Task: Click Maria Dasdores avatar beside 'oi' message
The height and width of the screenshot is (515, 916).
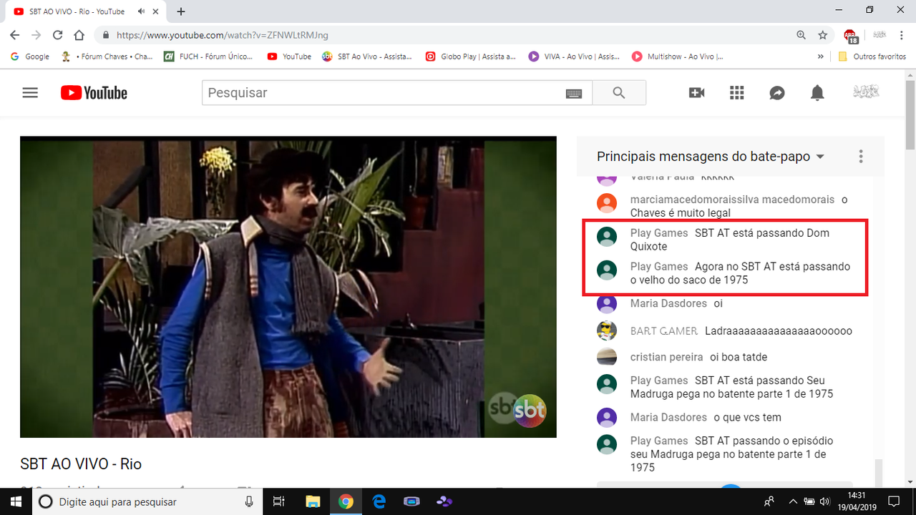Action: (607, 303)
